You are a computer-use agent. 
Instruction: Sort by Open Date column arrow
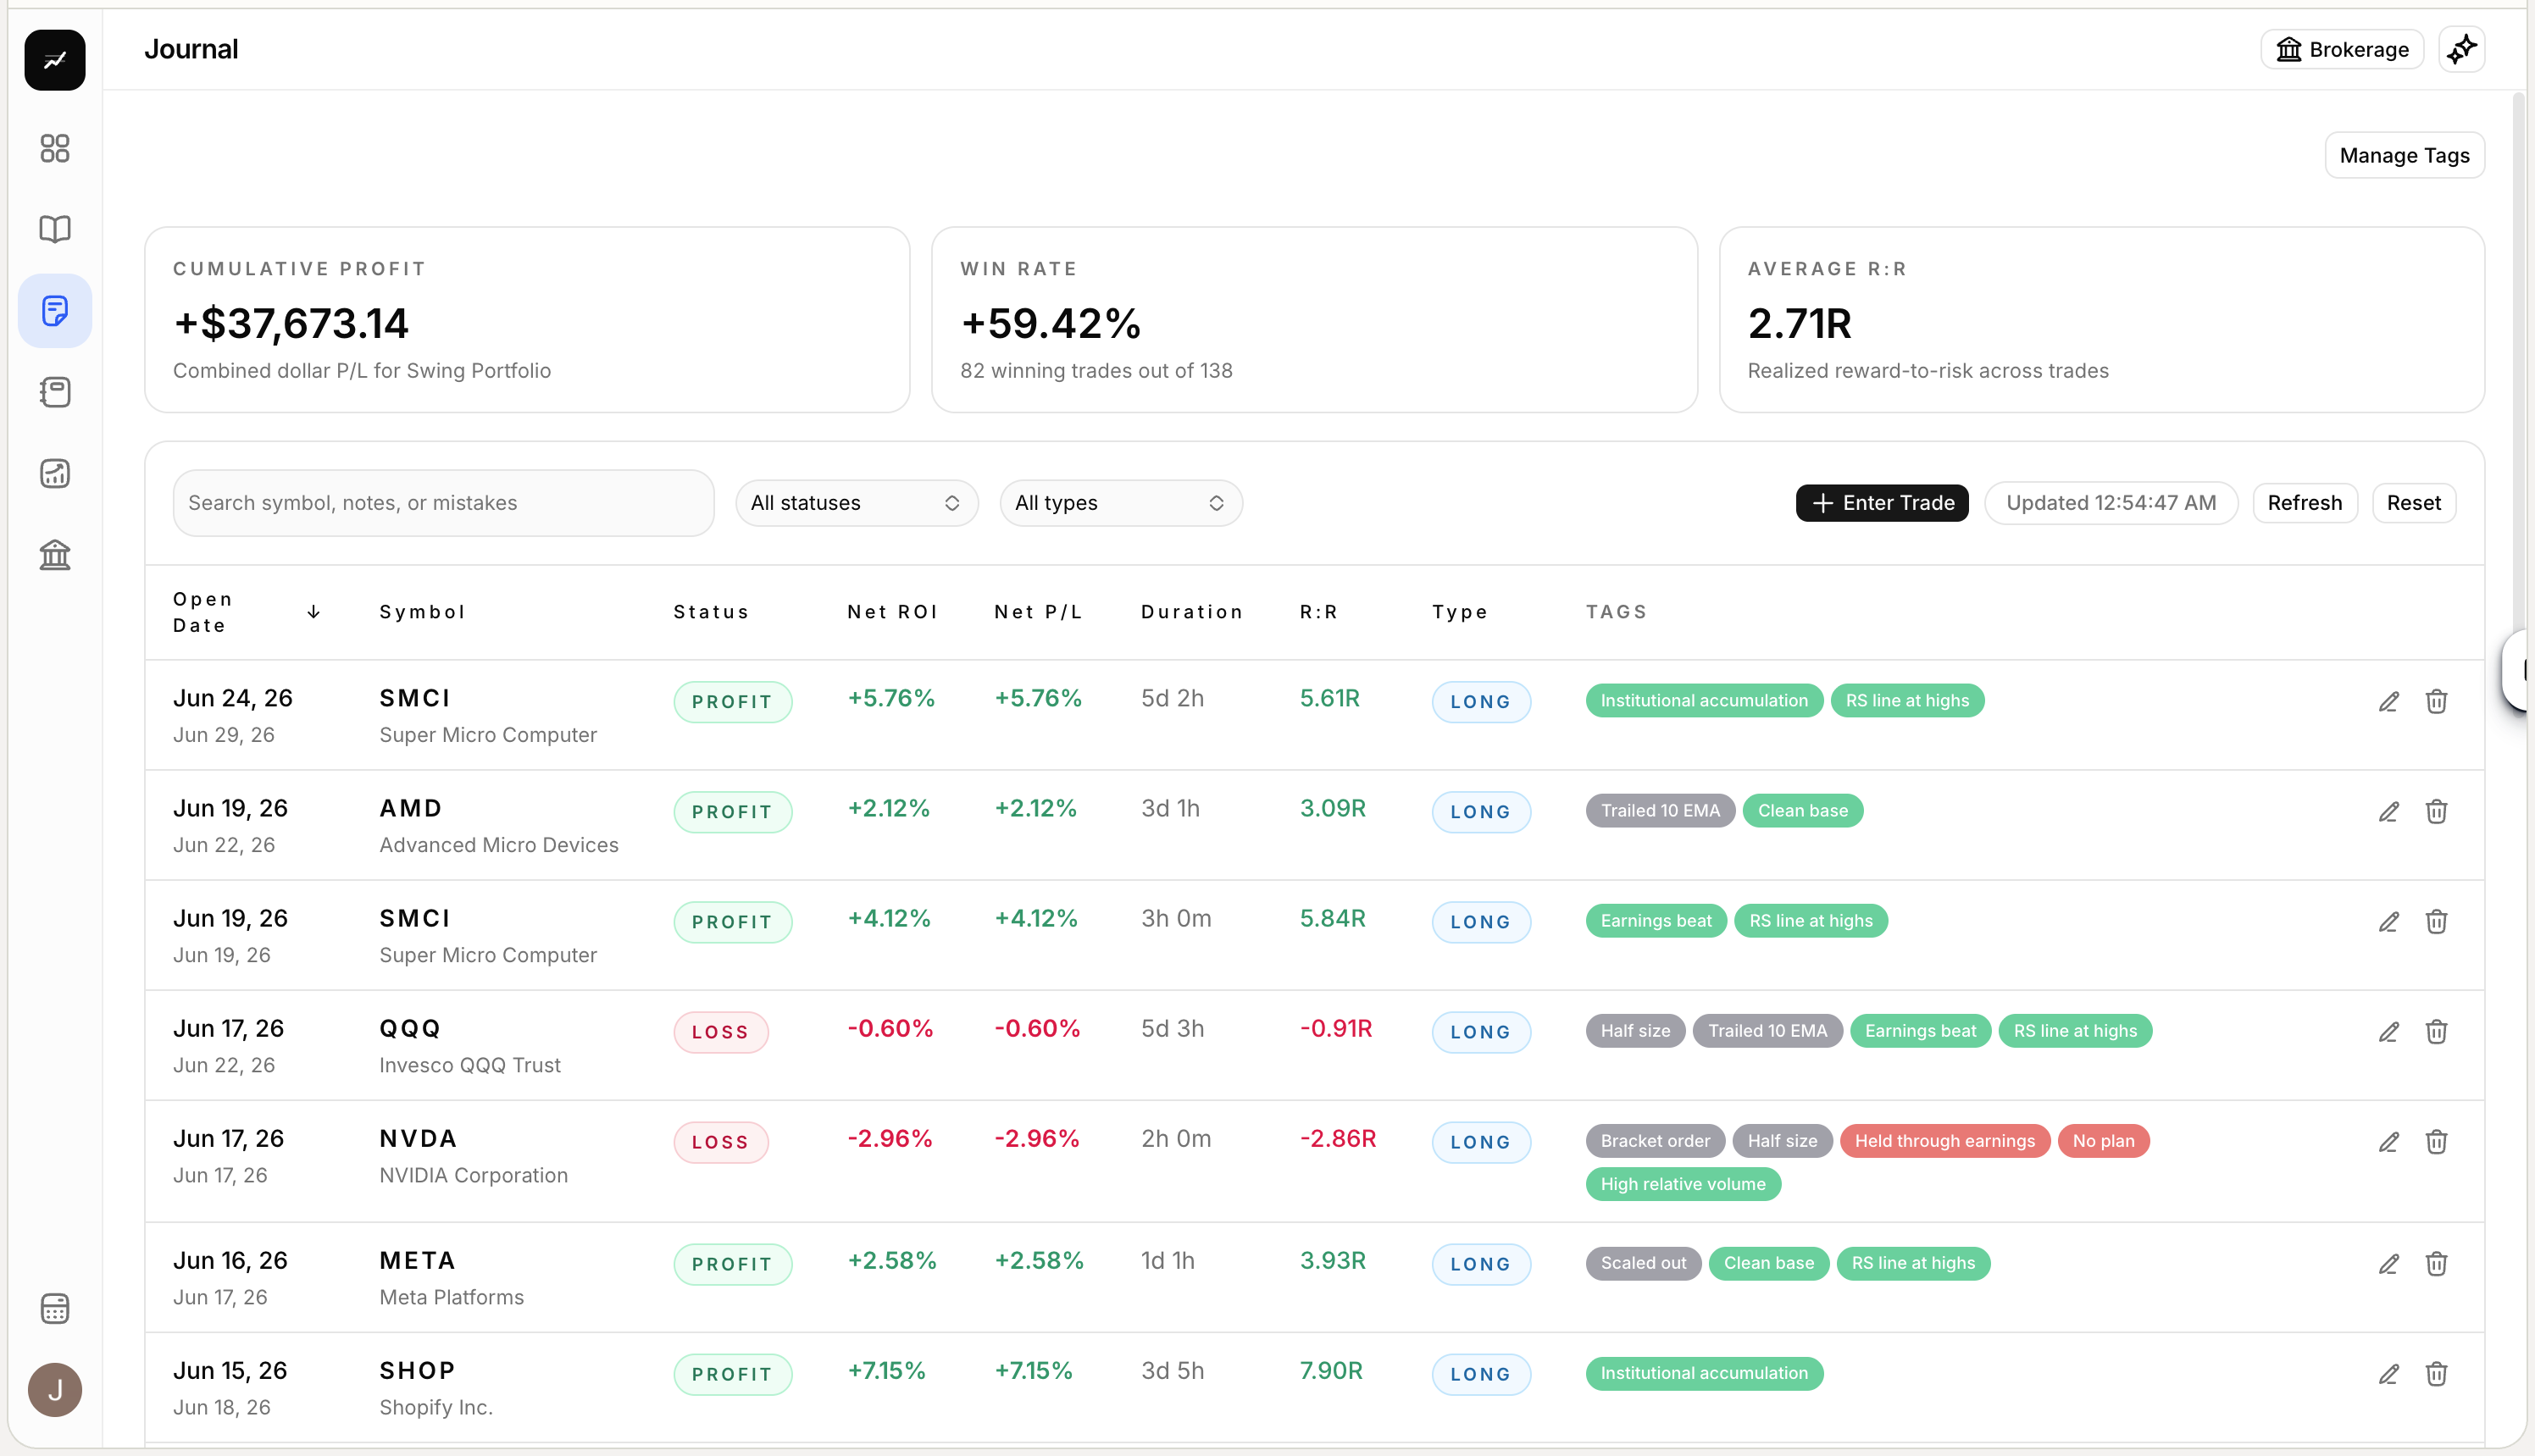pos(314,612)
